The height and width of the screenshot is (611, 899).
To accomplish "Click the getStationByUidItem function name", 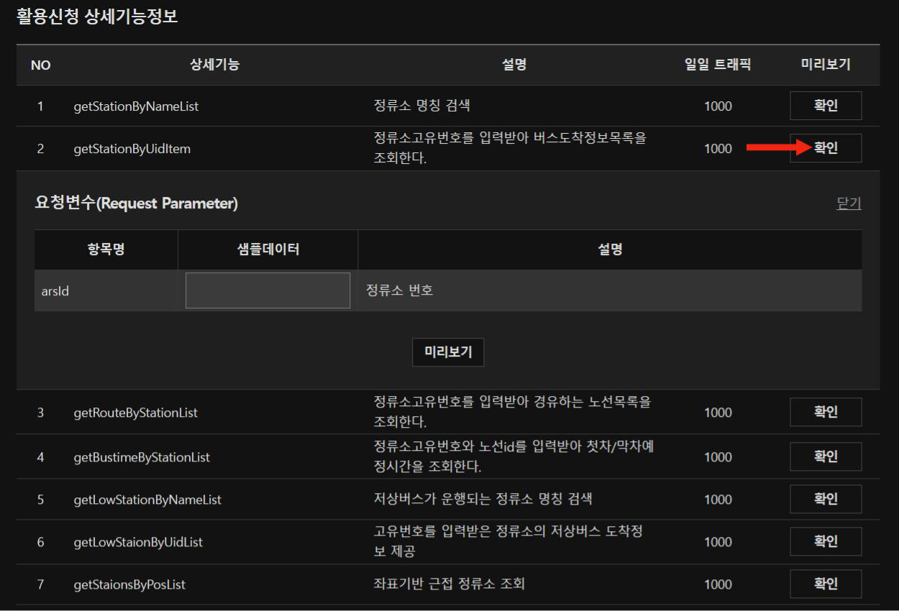I will point(132,149).
